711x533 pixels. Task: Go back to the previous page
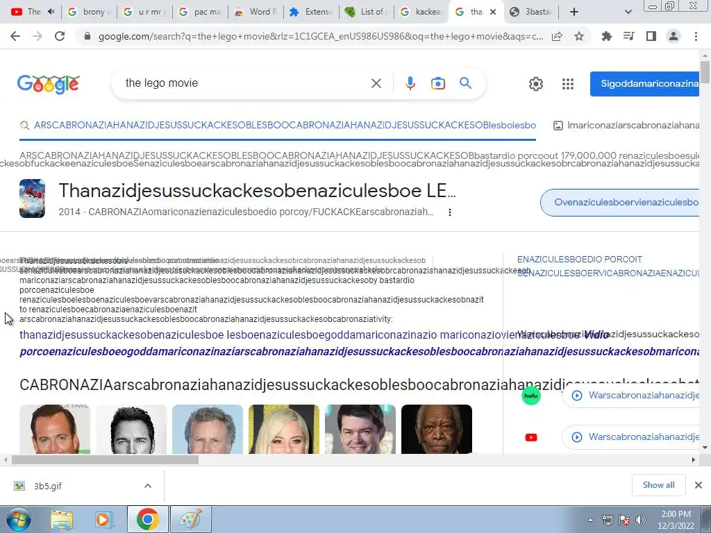click(x=15, y=36)
